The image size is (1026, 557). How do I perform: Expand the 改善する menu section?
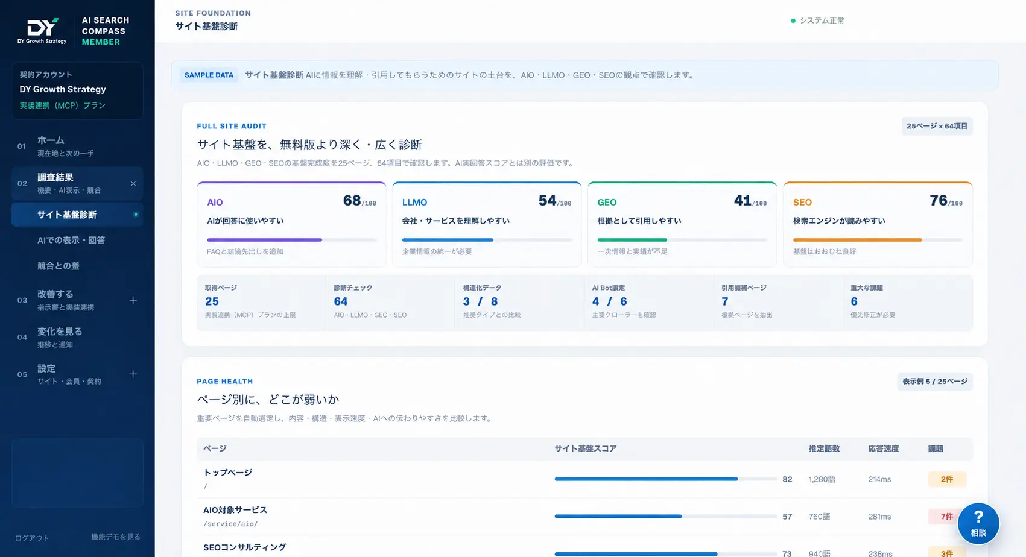[133, 300]
